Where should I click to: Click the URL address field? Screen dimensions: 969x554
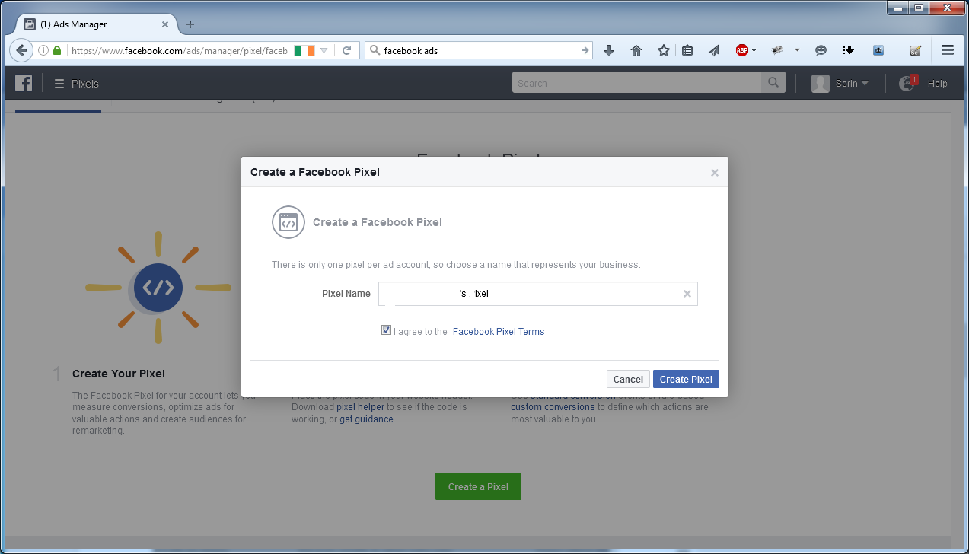[180, 51]
